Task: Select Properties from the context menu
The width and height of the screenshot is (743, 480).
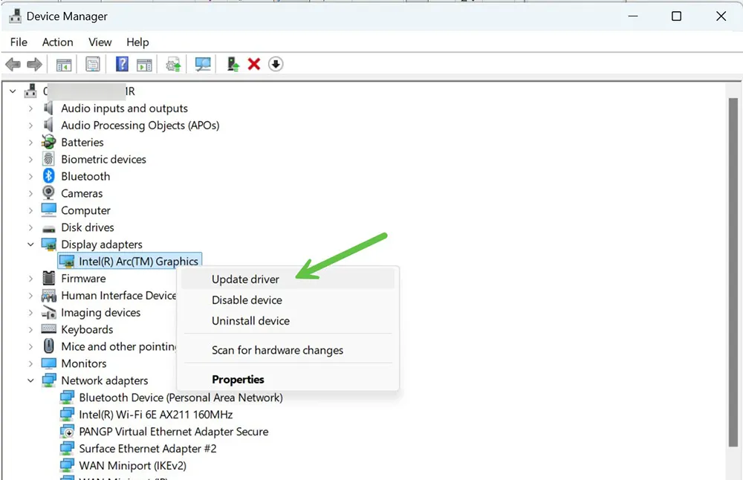Action: click(238, 379)
